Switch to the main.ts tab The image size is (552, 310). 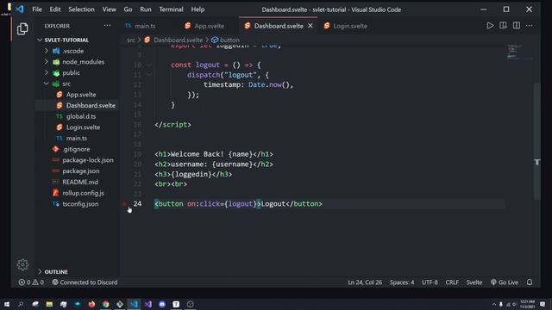click(x=145, y=26)
